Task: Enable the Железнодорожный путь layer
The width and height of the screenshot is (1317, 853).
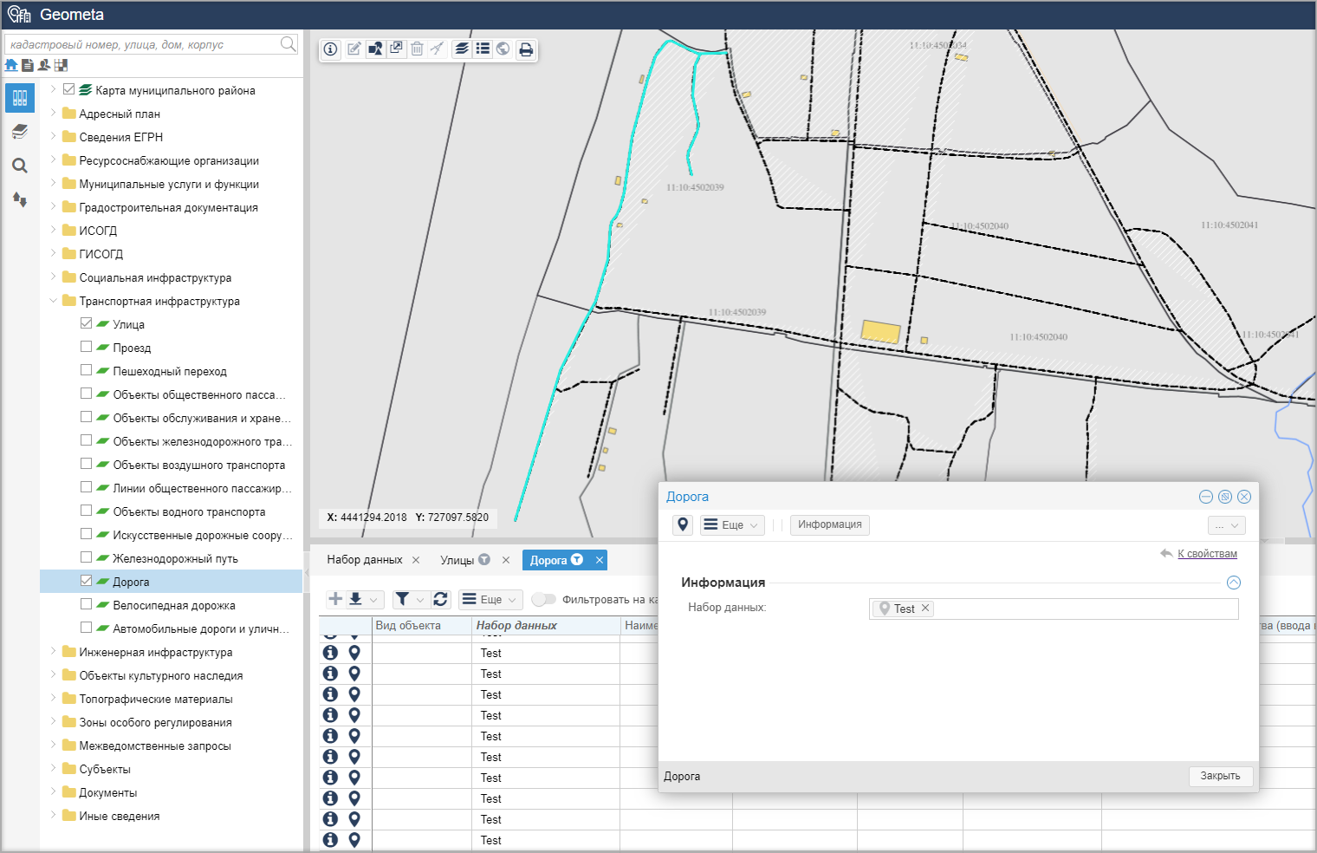Action: [x=86, y=557]
